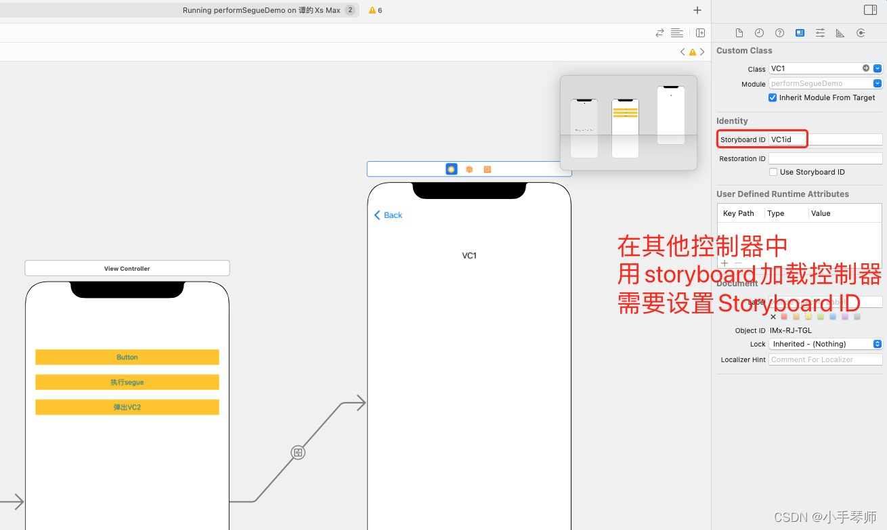Expand the Class dropdown list

pos(878,68)
